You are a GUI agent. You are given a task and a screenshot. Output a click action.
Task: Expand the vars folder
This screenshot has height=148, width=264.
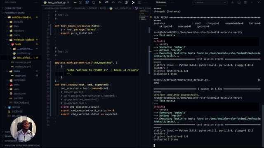[20, 89]
